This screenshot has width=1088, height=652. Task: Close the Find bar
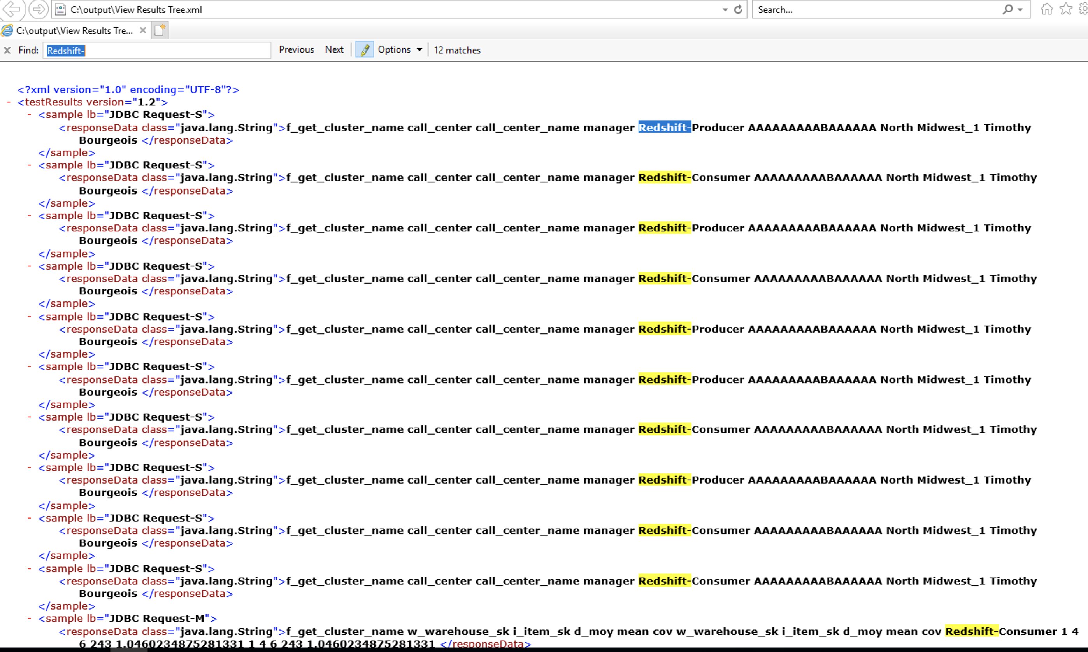pyautogui.click(x=7, y=50)
